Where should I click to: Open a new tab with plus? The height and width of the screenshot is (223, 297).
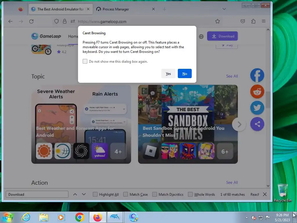point(164,9)
